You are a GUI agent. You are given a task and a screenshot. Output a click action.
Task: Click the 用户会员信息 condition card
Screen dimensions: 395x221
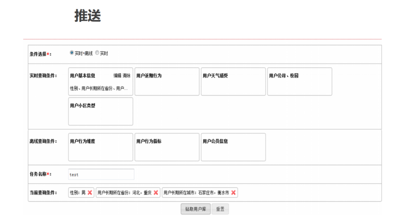click(233, 147)
